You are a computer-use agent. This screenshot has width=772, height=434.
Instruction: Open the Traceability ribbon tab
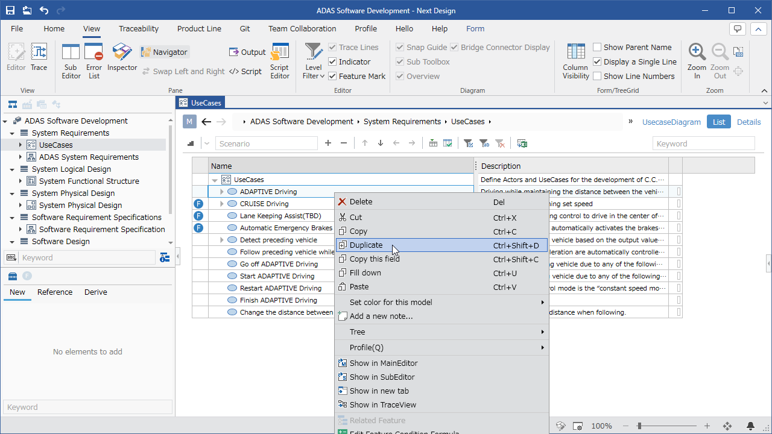[x=139, y=28]
